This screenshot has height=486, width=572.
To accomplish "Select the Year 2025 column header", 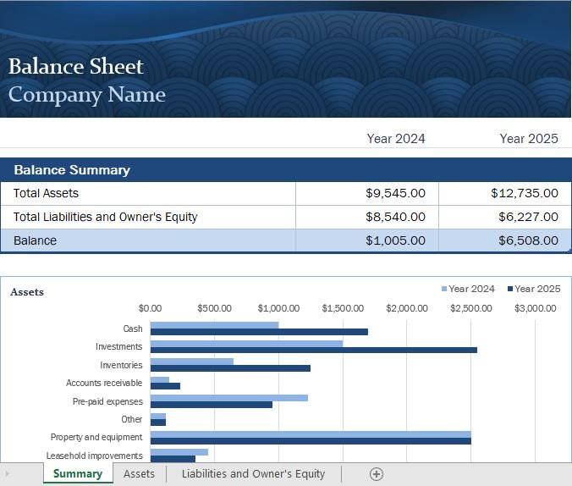I will pyautogui.click(x=529, y=139).
